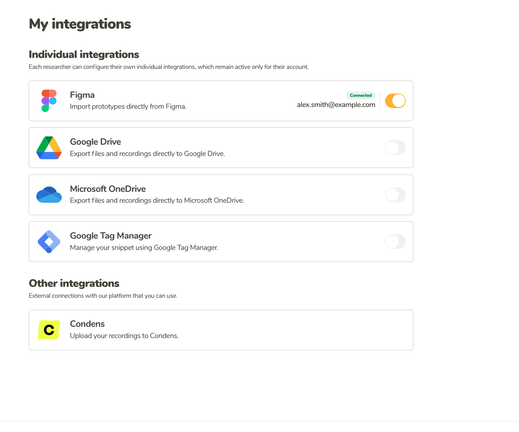This screenshot has height=432, width=519.
Task: Click the 'Other integrations' section heading
Action: tap(74, 283)
